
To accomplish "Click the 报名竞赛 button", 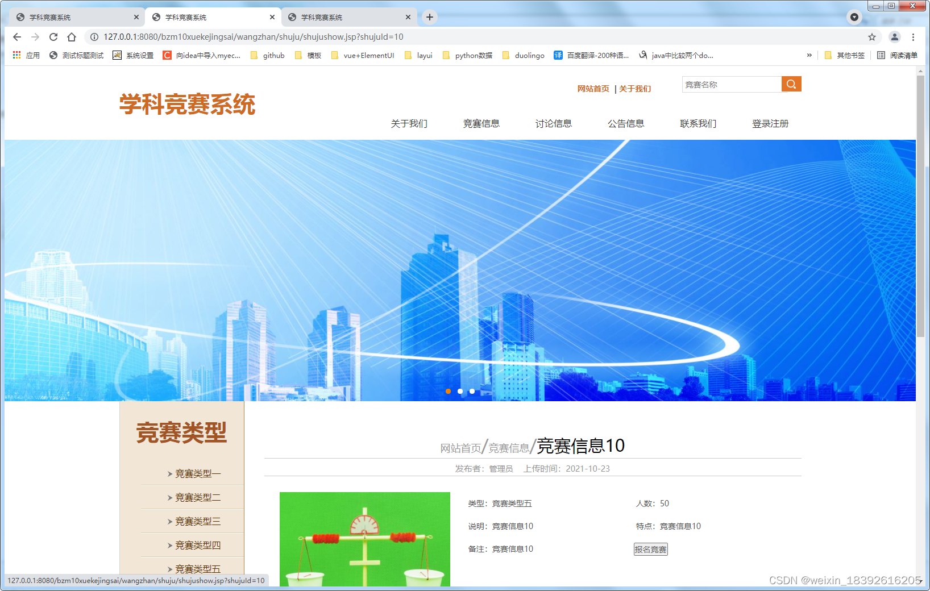I will point(650,549).
